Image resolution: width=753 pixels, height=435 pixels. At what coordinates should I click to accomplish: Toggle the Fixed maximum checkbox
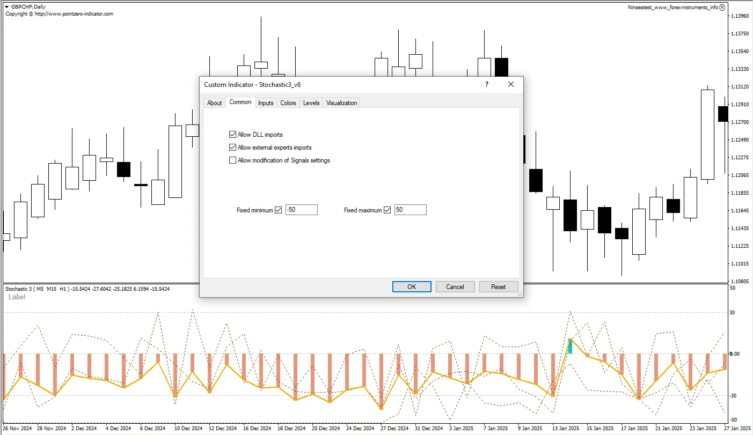pyautogui.click(x=387, y=210)
